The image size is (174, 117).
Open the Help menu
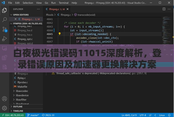tap(74, 3)
